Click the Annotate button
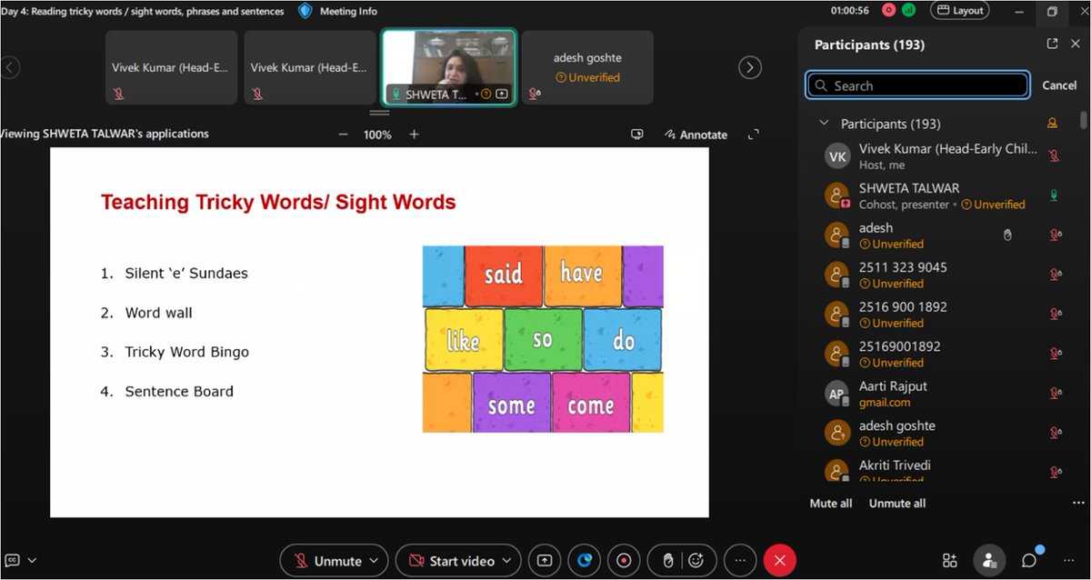1091x580 pixels. click(696, 135)
